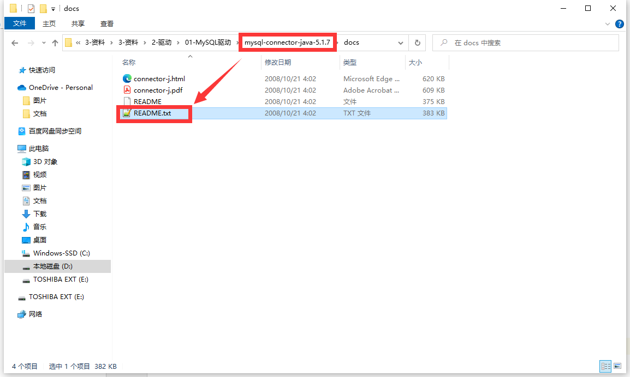
Task: Open Windows-SSD (C:) drive
Action: (x=62, y=253)
